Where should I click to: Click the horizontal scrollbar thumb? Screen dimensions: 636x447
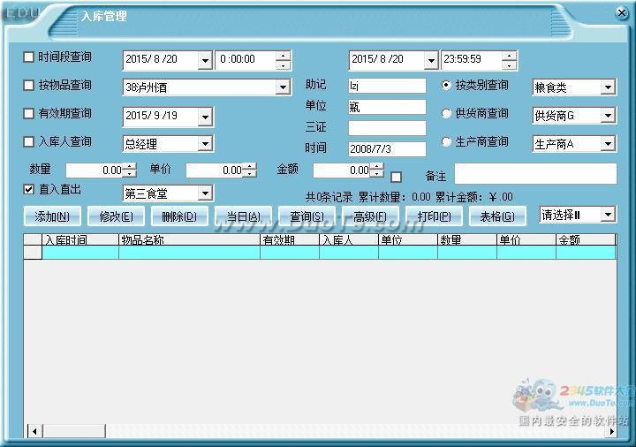click(x=74, y=431)
